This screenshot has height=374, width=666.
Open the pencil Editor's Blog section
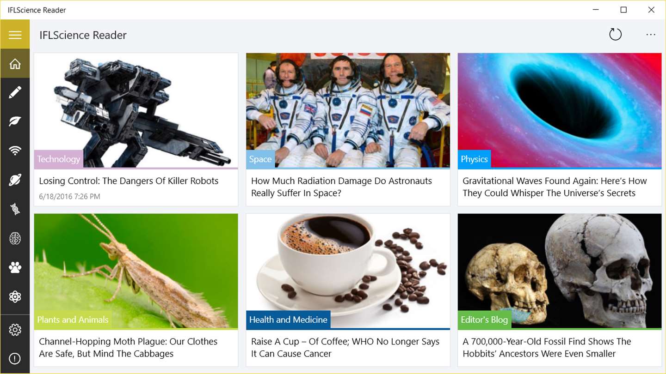[15, 93]
